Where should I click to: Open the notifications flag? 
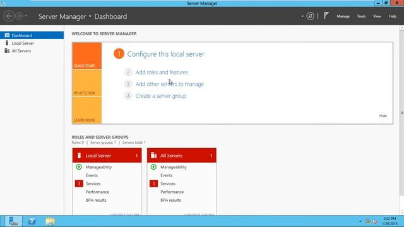point(326,16)
